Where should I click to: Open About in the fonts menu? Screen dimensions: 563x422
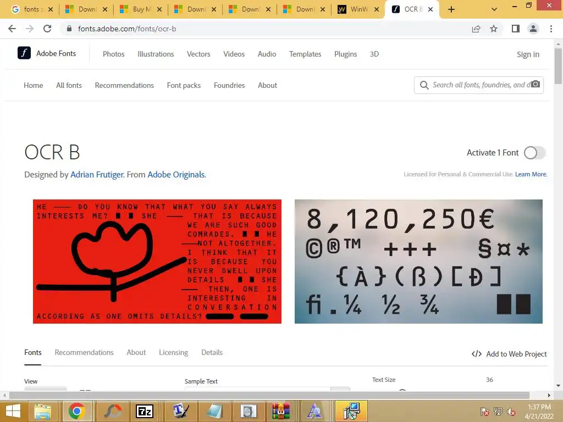[x=267, y=85]
